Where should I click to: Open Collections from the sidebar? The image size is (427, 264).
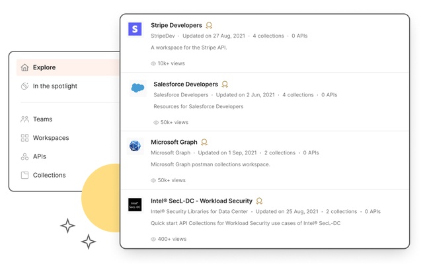click(x=50, y=175)
